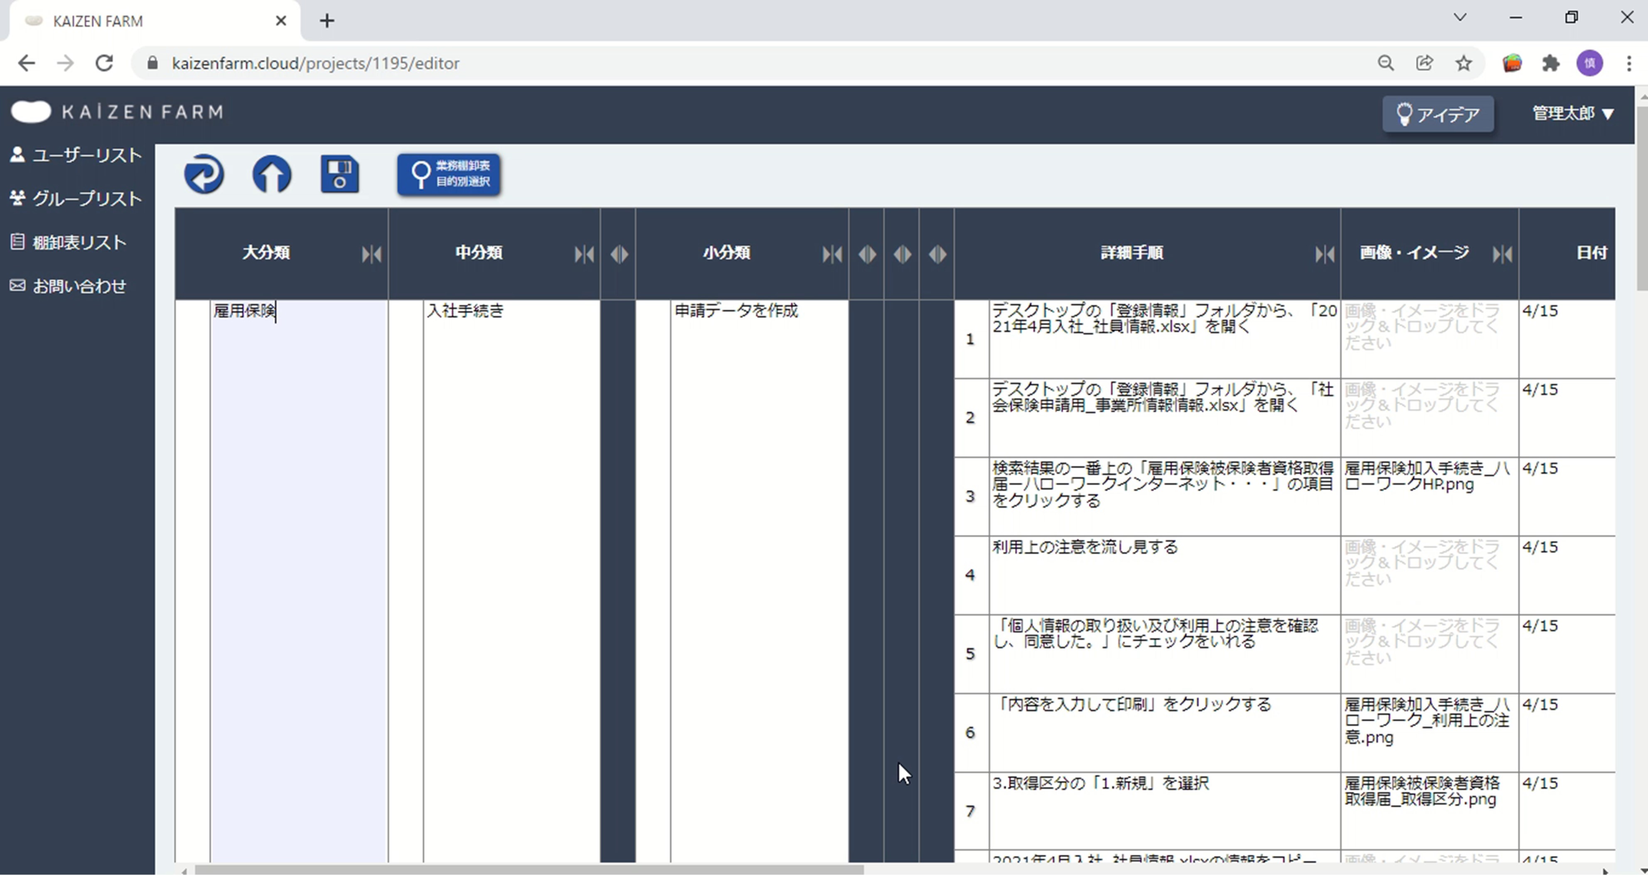Click the 4/15 date in row 3
Screen dimensions: 1648x875
tap(1540, 468)
